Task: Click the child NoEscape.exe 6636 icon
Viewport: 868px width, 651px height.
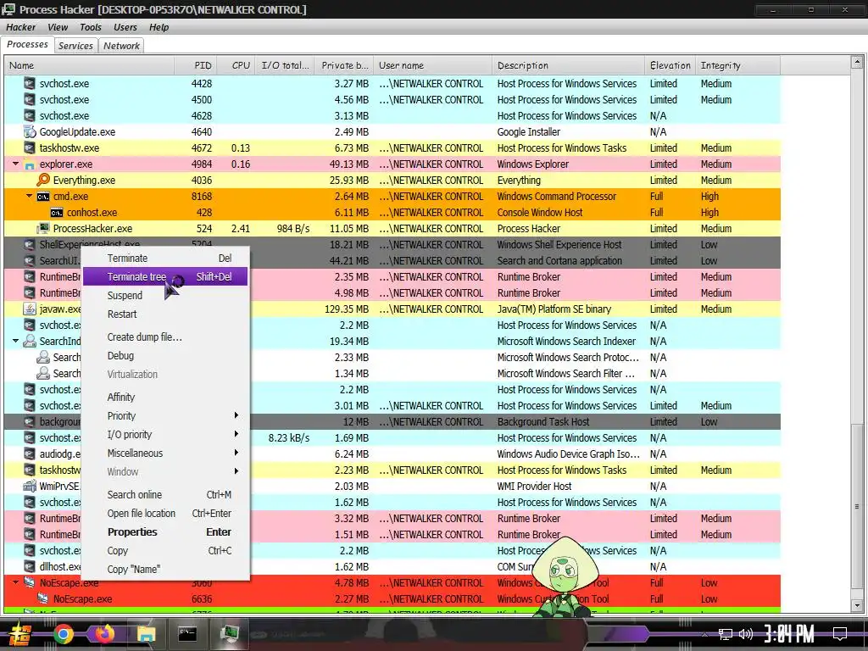Action: (43, 599)
